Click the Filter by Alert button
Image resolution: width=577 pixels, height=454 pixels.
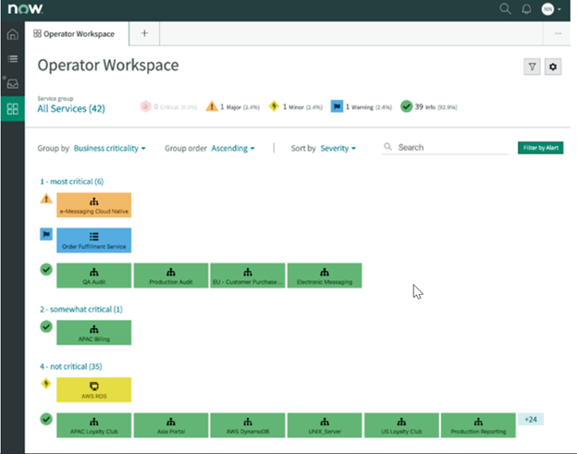pyautogui.click(x=540, y=148)
